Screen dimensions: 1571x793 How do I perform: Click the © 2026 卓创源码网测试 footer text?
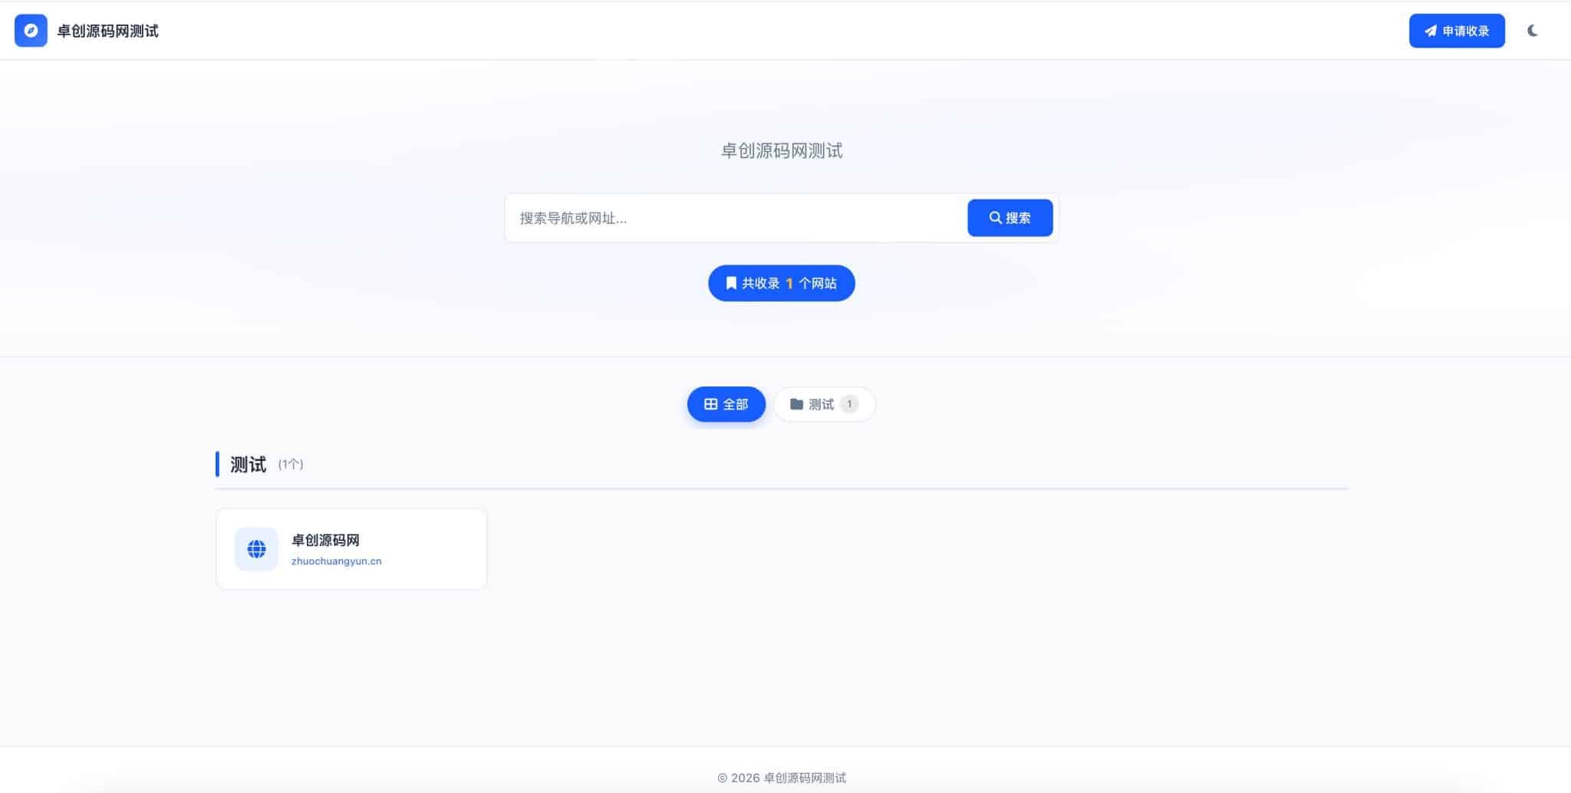782,778
